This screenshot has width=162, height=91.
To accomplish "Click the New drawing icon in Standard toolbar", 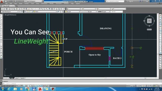I will [2, 9].
